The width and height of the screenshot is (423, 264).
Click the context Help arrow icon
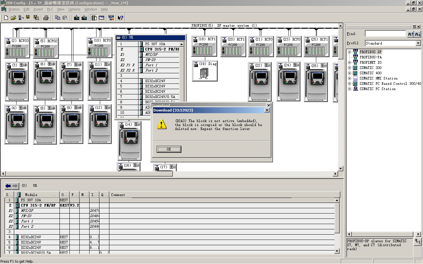121,18
